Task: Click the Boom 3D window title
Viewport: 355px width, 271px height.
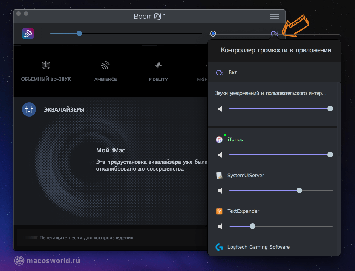Action: point(149,16)
